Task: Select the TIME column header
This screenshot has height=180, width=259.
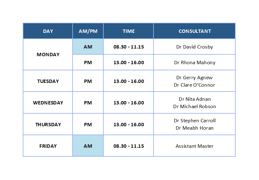Action: pos(129,31)
